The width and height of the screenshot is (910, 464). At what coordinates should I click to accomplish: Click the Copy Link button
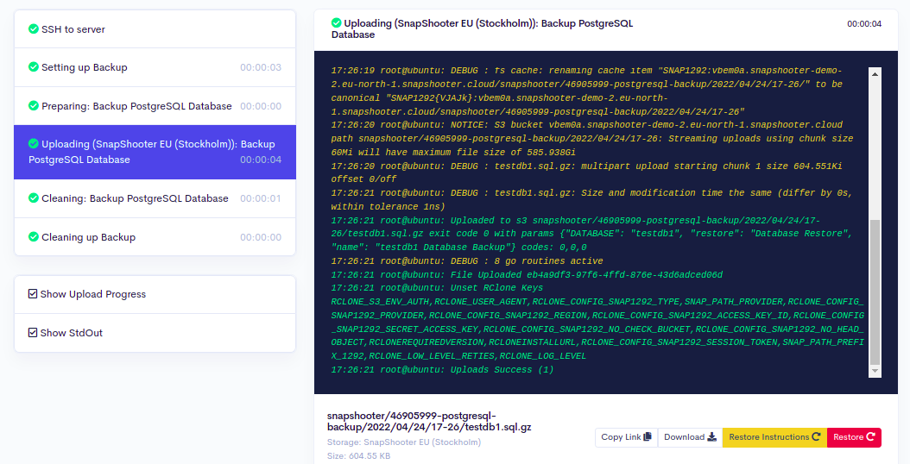[626, 437]
